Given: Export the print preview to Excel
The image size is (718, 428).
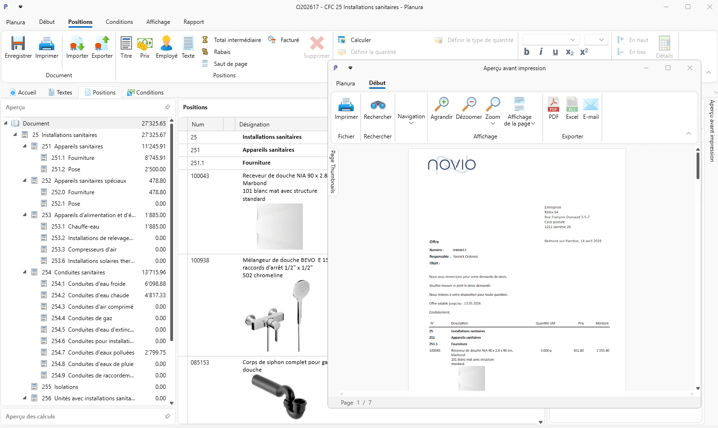Looking at the screenshot, I should (572, 108).
